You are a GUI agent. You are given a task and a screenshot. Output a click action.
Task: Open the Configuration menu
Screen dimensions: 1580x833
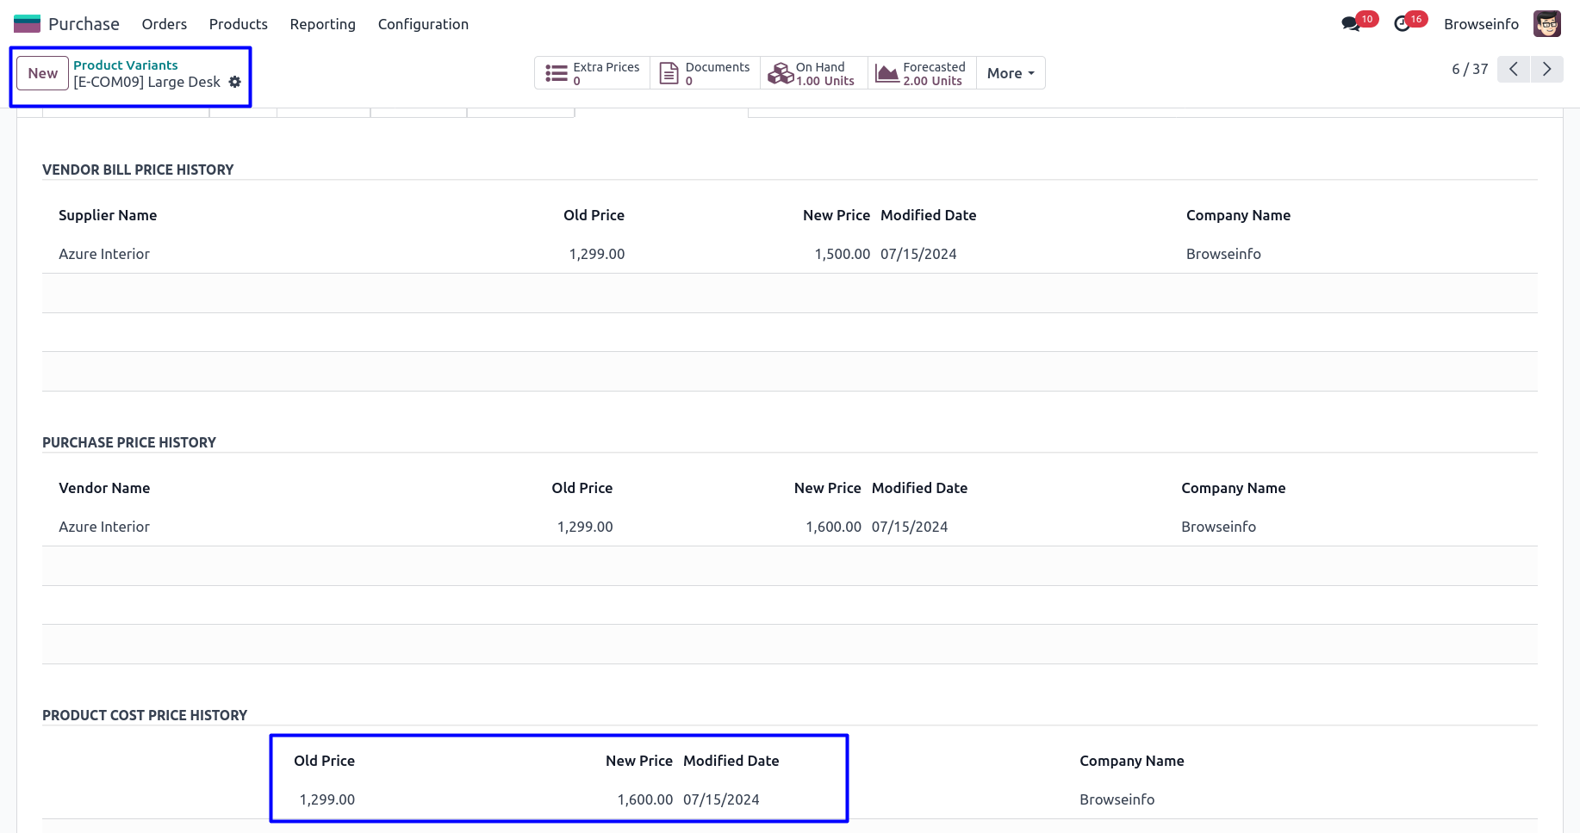pyautogui.click(x=423, y=24)
